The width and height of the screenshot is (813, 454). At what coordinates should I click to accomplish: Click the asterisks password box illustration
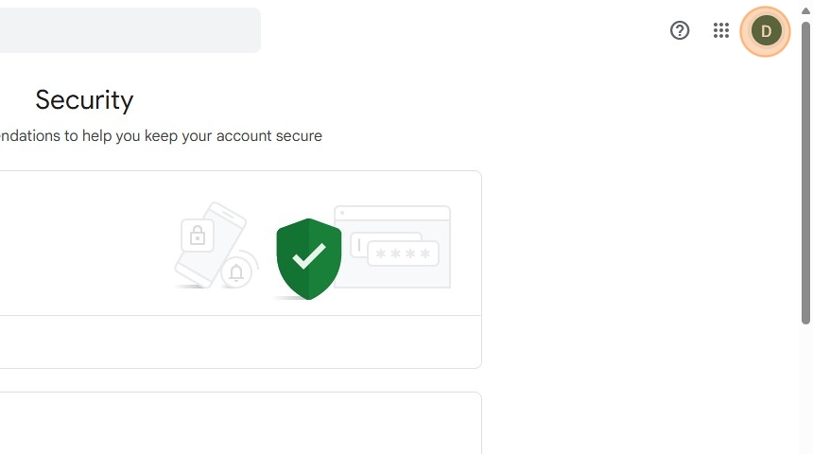point(404,253)
